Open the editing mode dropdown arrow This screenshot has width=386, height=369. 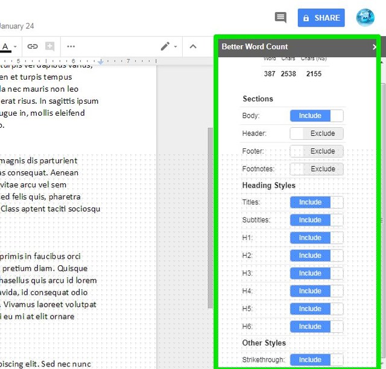176,46
